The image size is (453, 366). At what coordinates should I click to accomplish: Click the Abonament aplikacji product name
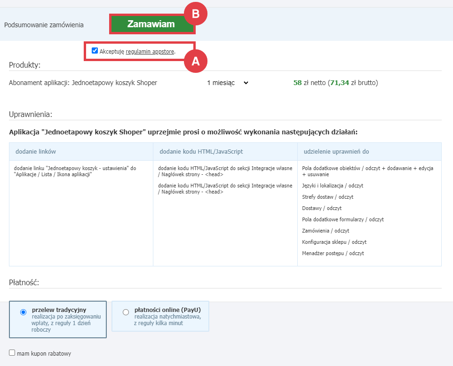coord(83,83)
